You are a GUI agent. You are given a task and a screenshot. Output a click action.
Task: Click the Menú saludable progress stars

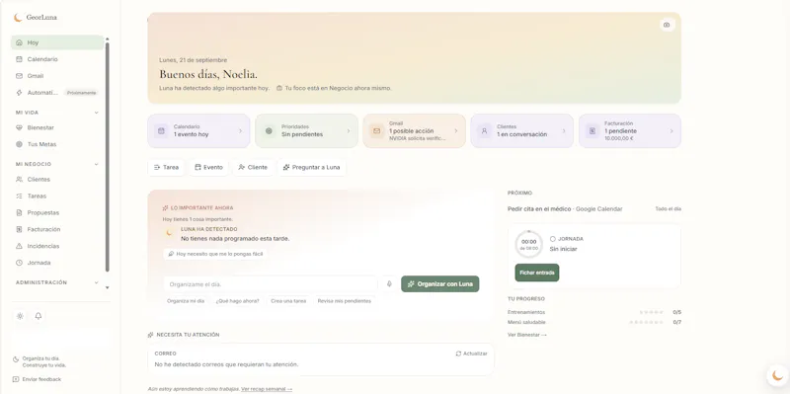pyautogui.click(x=647, y=323)
